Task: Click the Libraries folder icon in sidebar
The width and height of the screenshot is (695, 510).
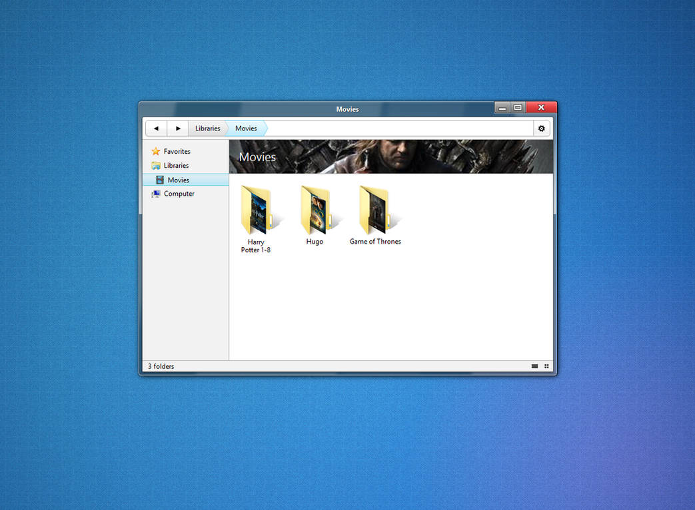Action: click(x=155, y=166)
